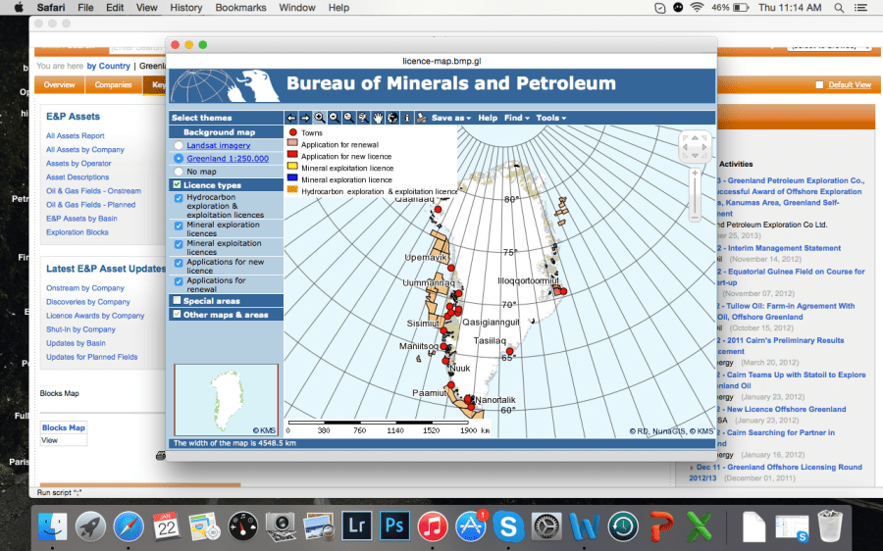Viewport: 883px width, 551px height.
Task: Select the info identify tool
Action: pos(406,118)
